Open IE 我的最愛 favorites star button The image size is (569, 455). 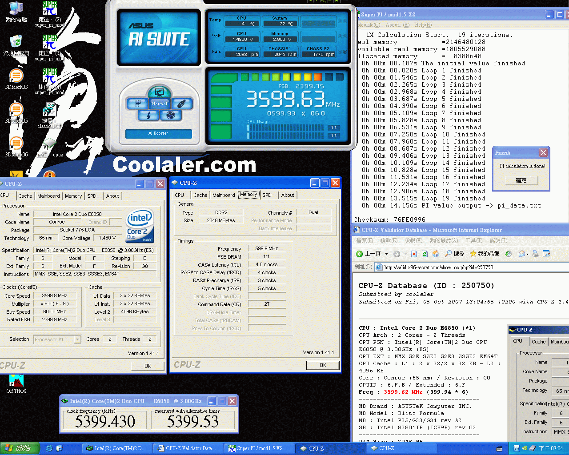[x=485, y=254]
